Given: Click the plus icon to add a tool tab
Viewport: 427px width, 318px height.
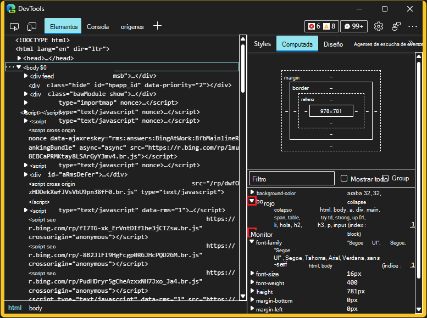Looking at the screenshot, I should [x=158, y=26].
